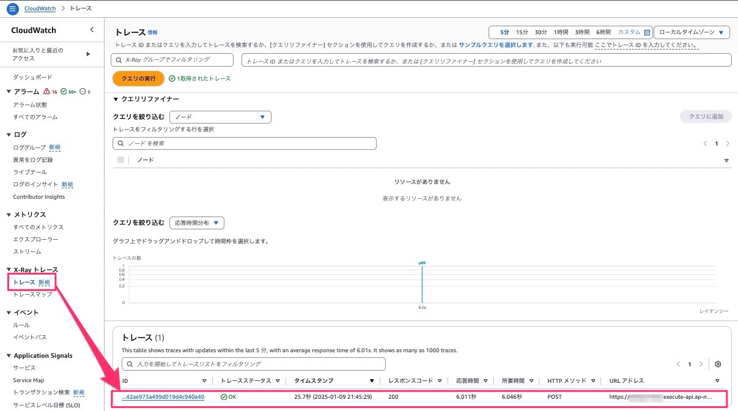Screen dimensions: 738x411
Task: Collapse the イベント sidebar section
Action: point(9,313)
